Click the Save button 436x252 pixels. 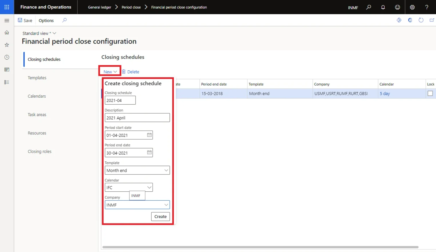point(25,20)
